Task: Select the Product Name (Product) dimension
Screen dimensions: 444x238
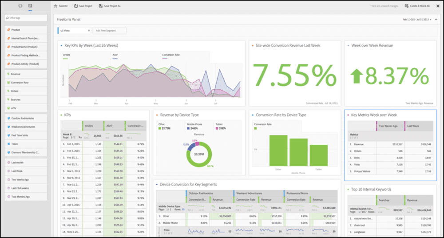Action: pos(26,47)
